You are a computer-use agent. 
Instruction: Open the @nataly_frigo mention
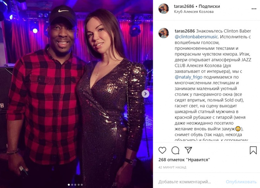click(189, 77)
